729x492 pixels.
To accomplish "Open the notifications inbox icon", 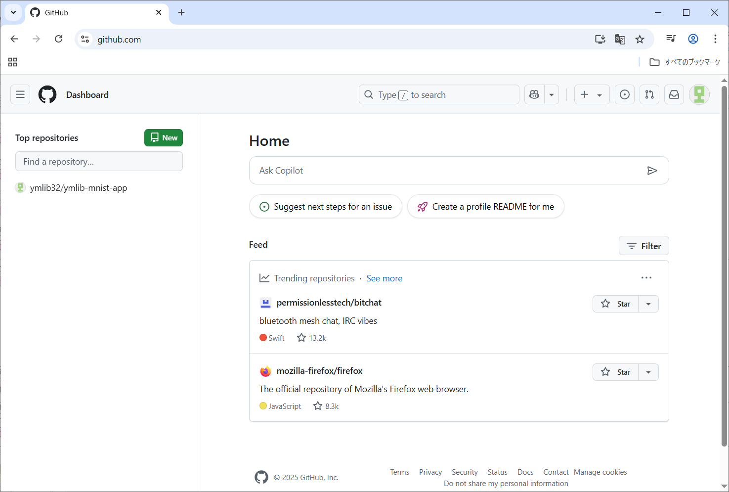I will [x=674, y=94].
